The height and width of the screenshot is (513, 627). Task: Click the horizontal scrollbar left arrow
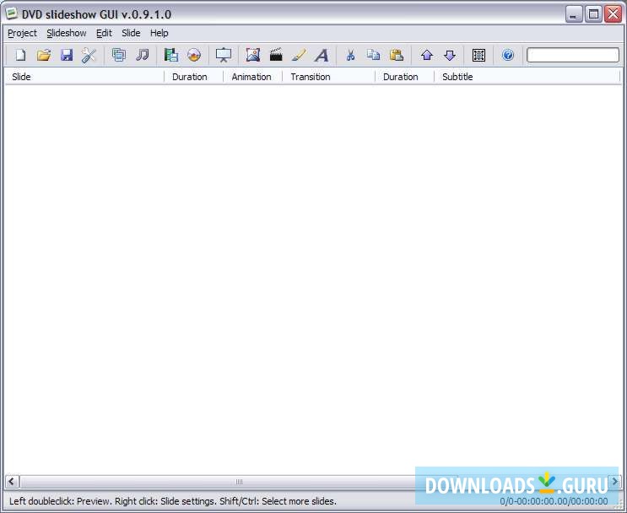12,482
